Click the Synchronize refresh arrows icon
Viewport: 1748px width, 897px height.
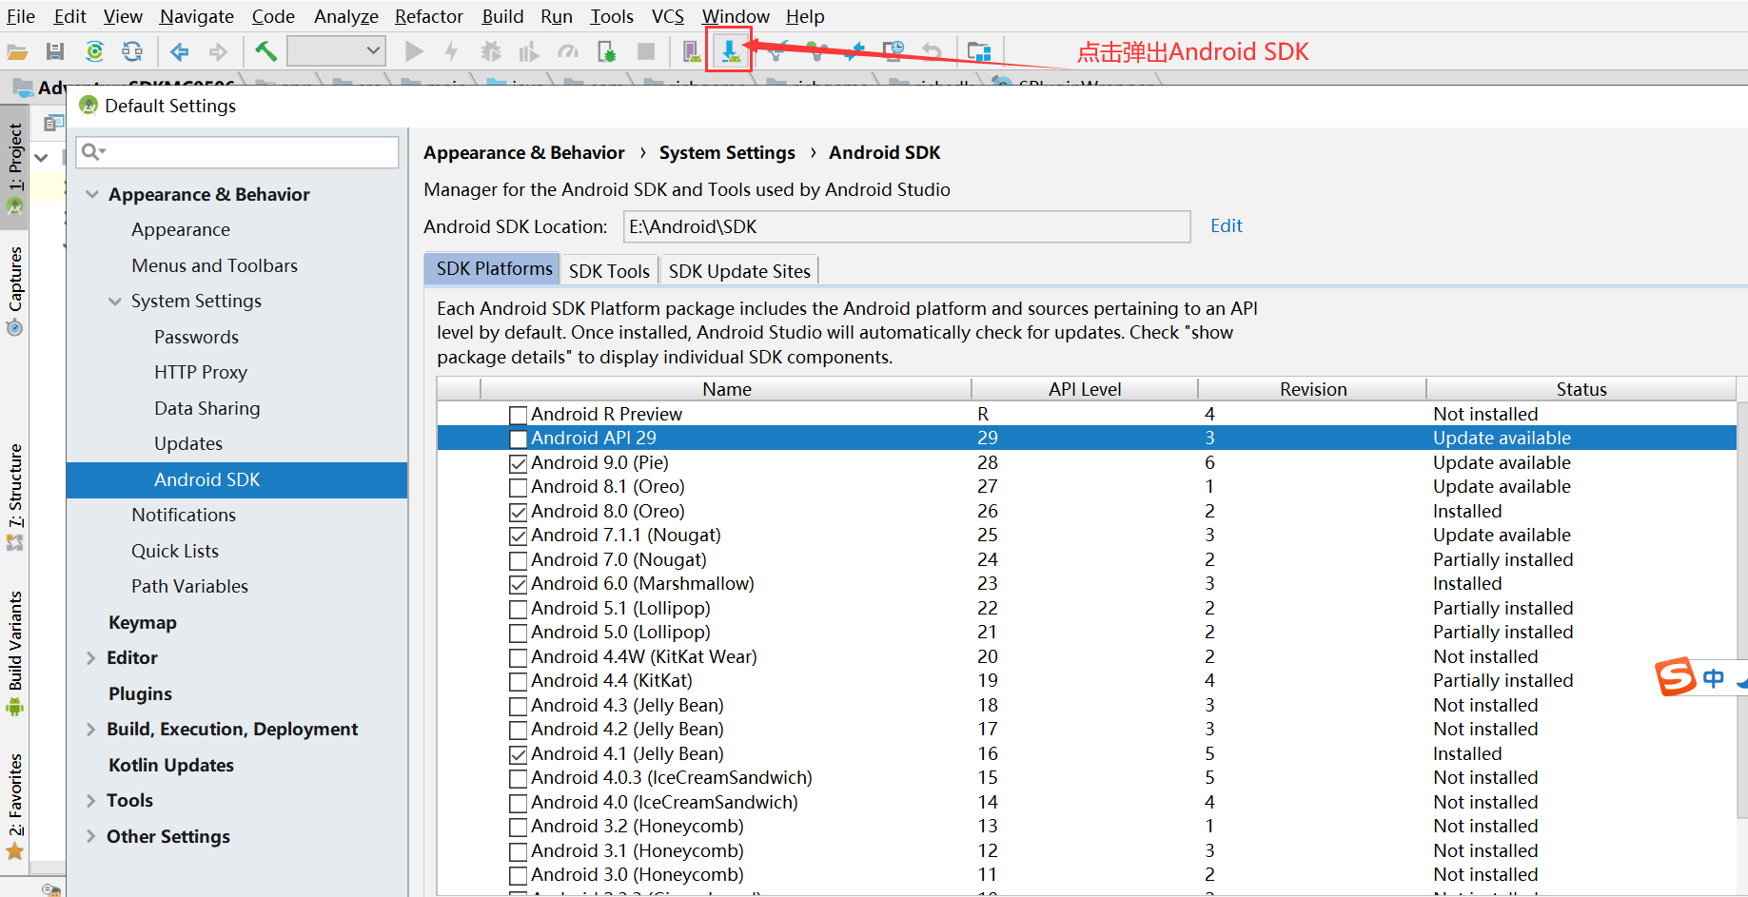(x=132, y=51)
